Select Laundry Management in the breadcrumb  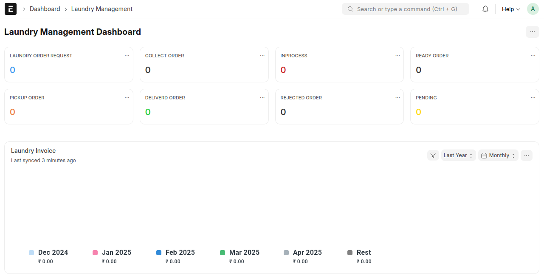click(101, 8)
